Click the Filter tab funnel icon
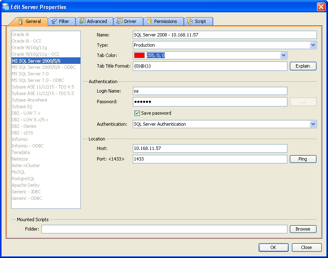 [54, 21]
